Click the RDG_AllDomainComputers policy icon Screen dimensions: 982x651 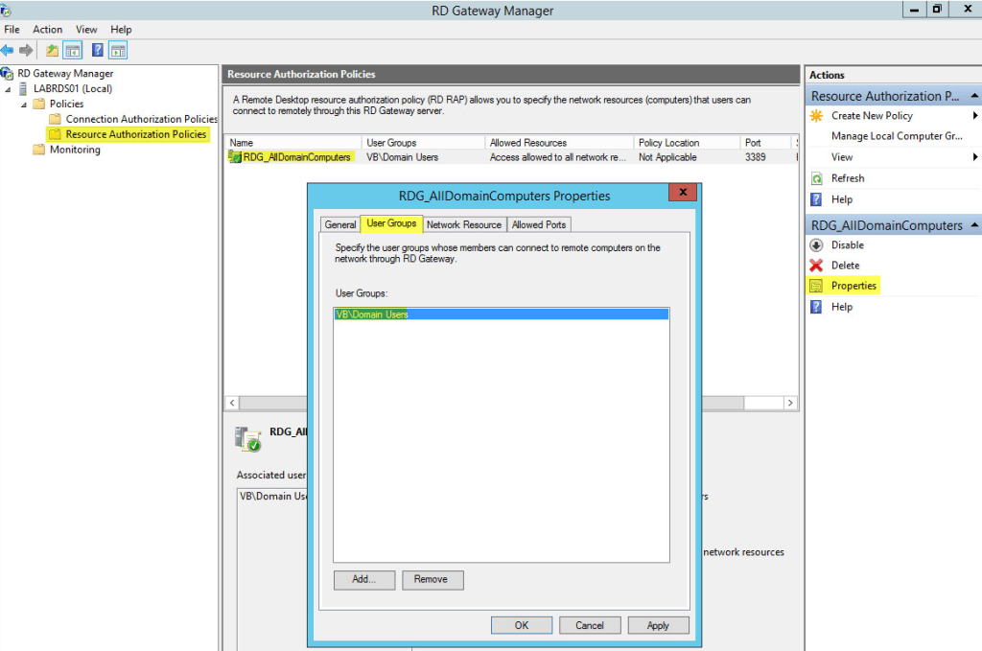tap(236, 156)
